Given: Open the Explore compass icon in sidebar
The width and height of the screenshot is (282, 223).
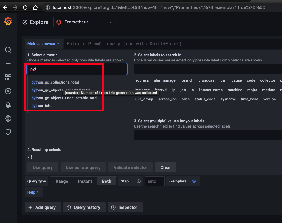Looking at the screenshot, I should click(x=8, y=91).
